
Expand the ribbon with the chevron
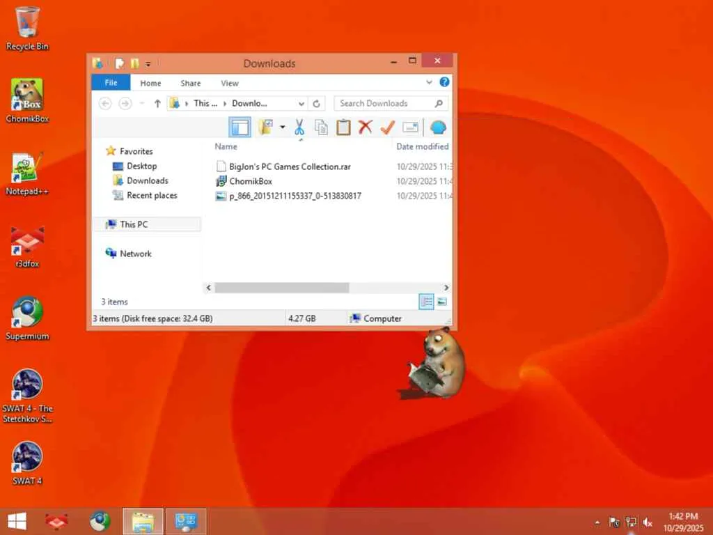(429, 82)
